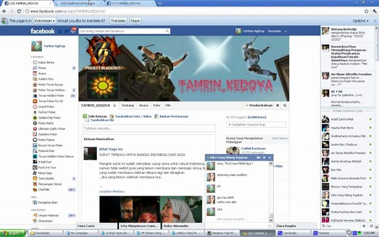The height and width of the screenshot is (237, 379).
Task: Click Tambahkan Orang ke Grup field
Action: 256,124
